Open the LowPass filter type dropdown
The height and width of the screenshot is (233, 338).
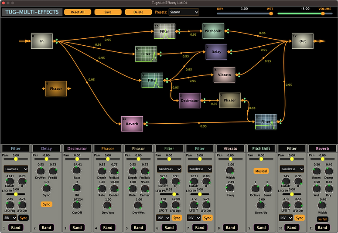point(16,169)
